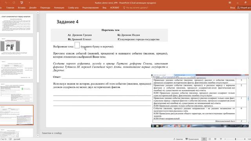Viewport: 251px width, 141px height.
Task: Select the first slide thumbnail with instructions text
Action: tap(16, 23)
